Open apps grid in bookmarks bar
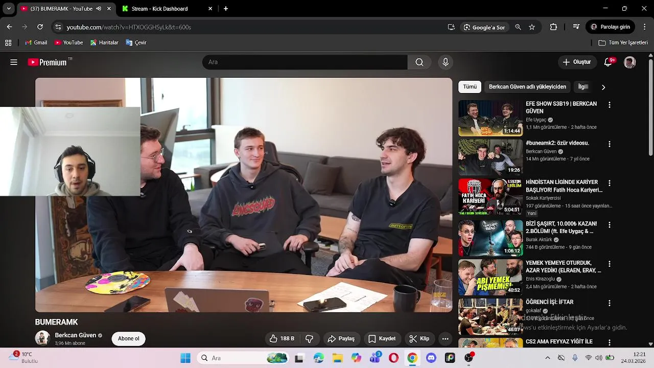Viewport: 654px width, 368px height. [8, 43]
